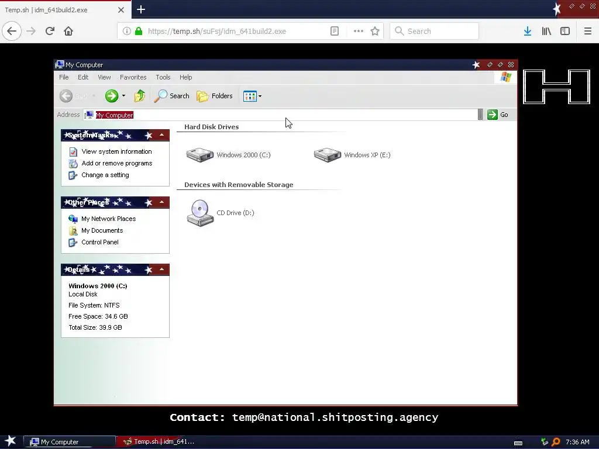Expand the Views dropdown arrow
Screen dimensions: 599x449
260,96
